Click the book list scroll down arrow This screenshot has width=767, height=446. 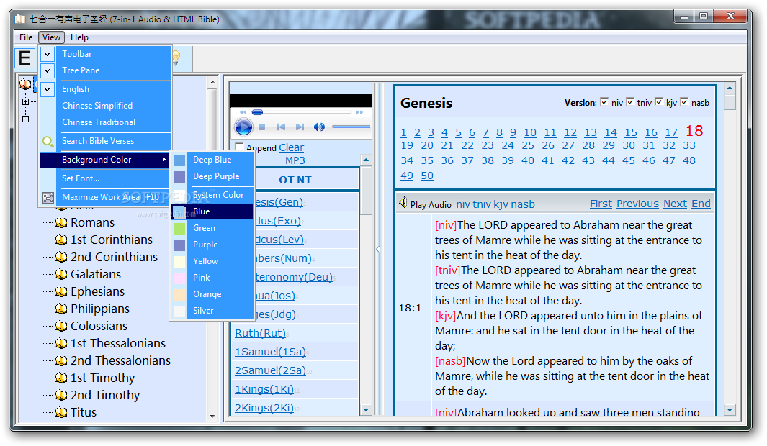point(366,410)
